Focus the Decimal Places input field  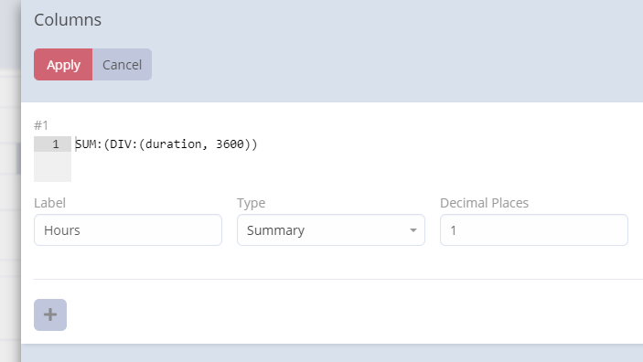[534, 230]
